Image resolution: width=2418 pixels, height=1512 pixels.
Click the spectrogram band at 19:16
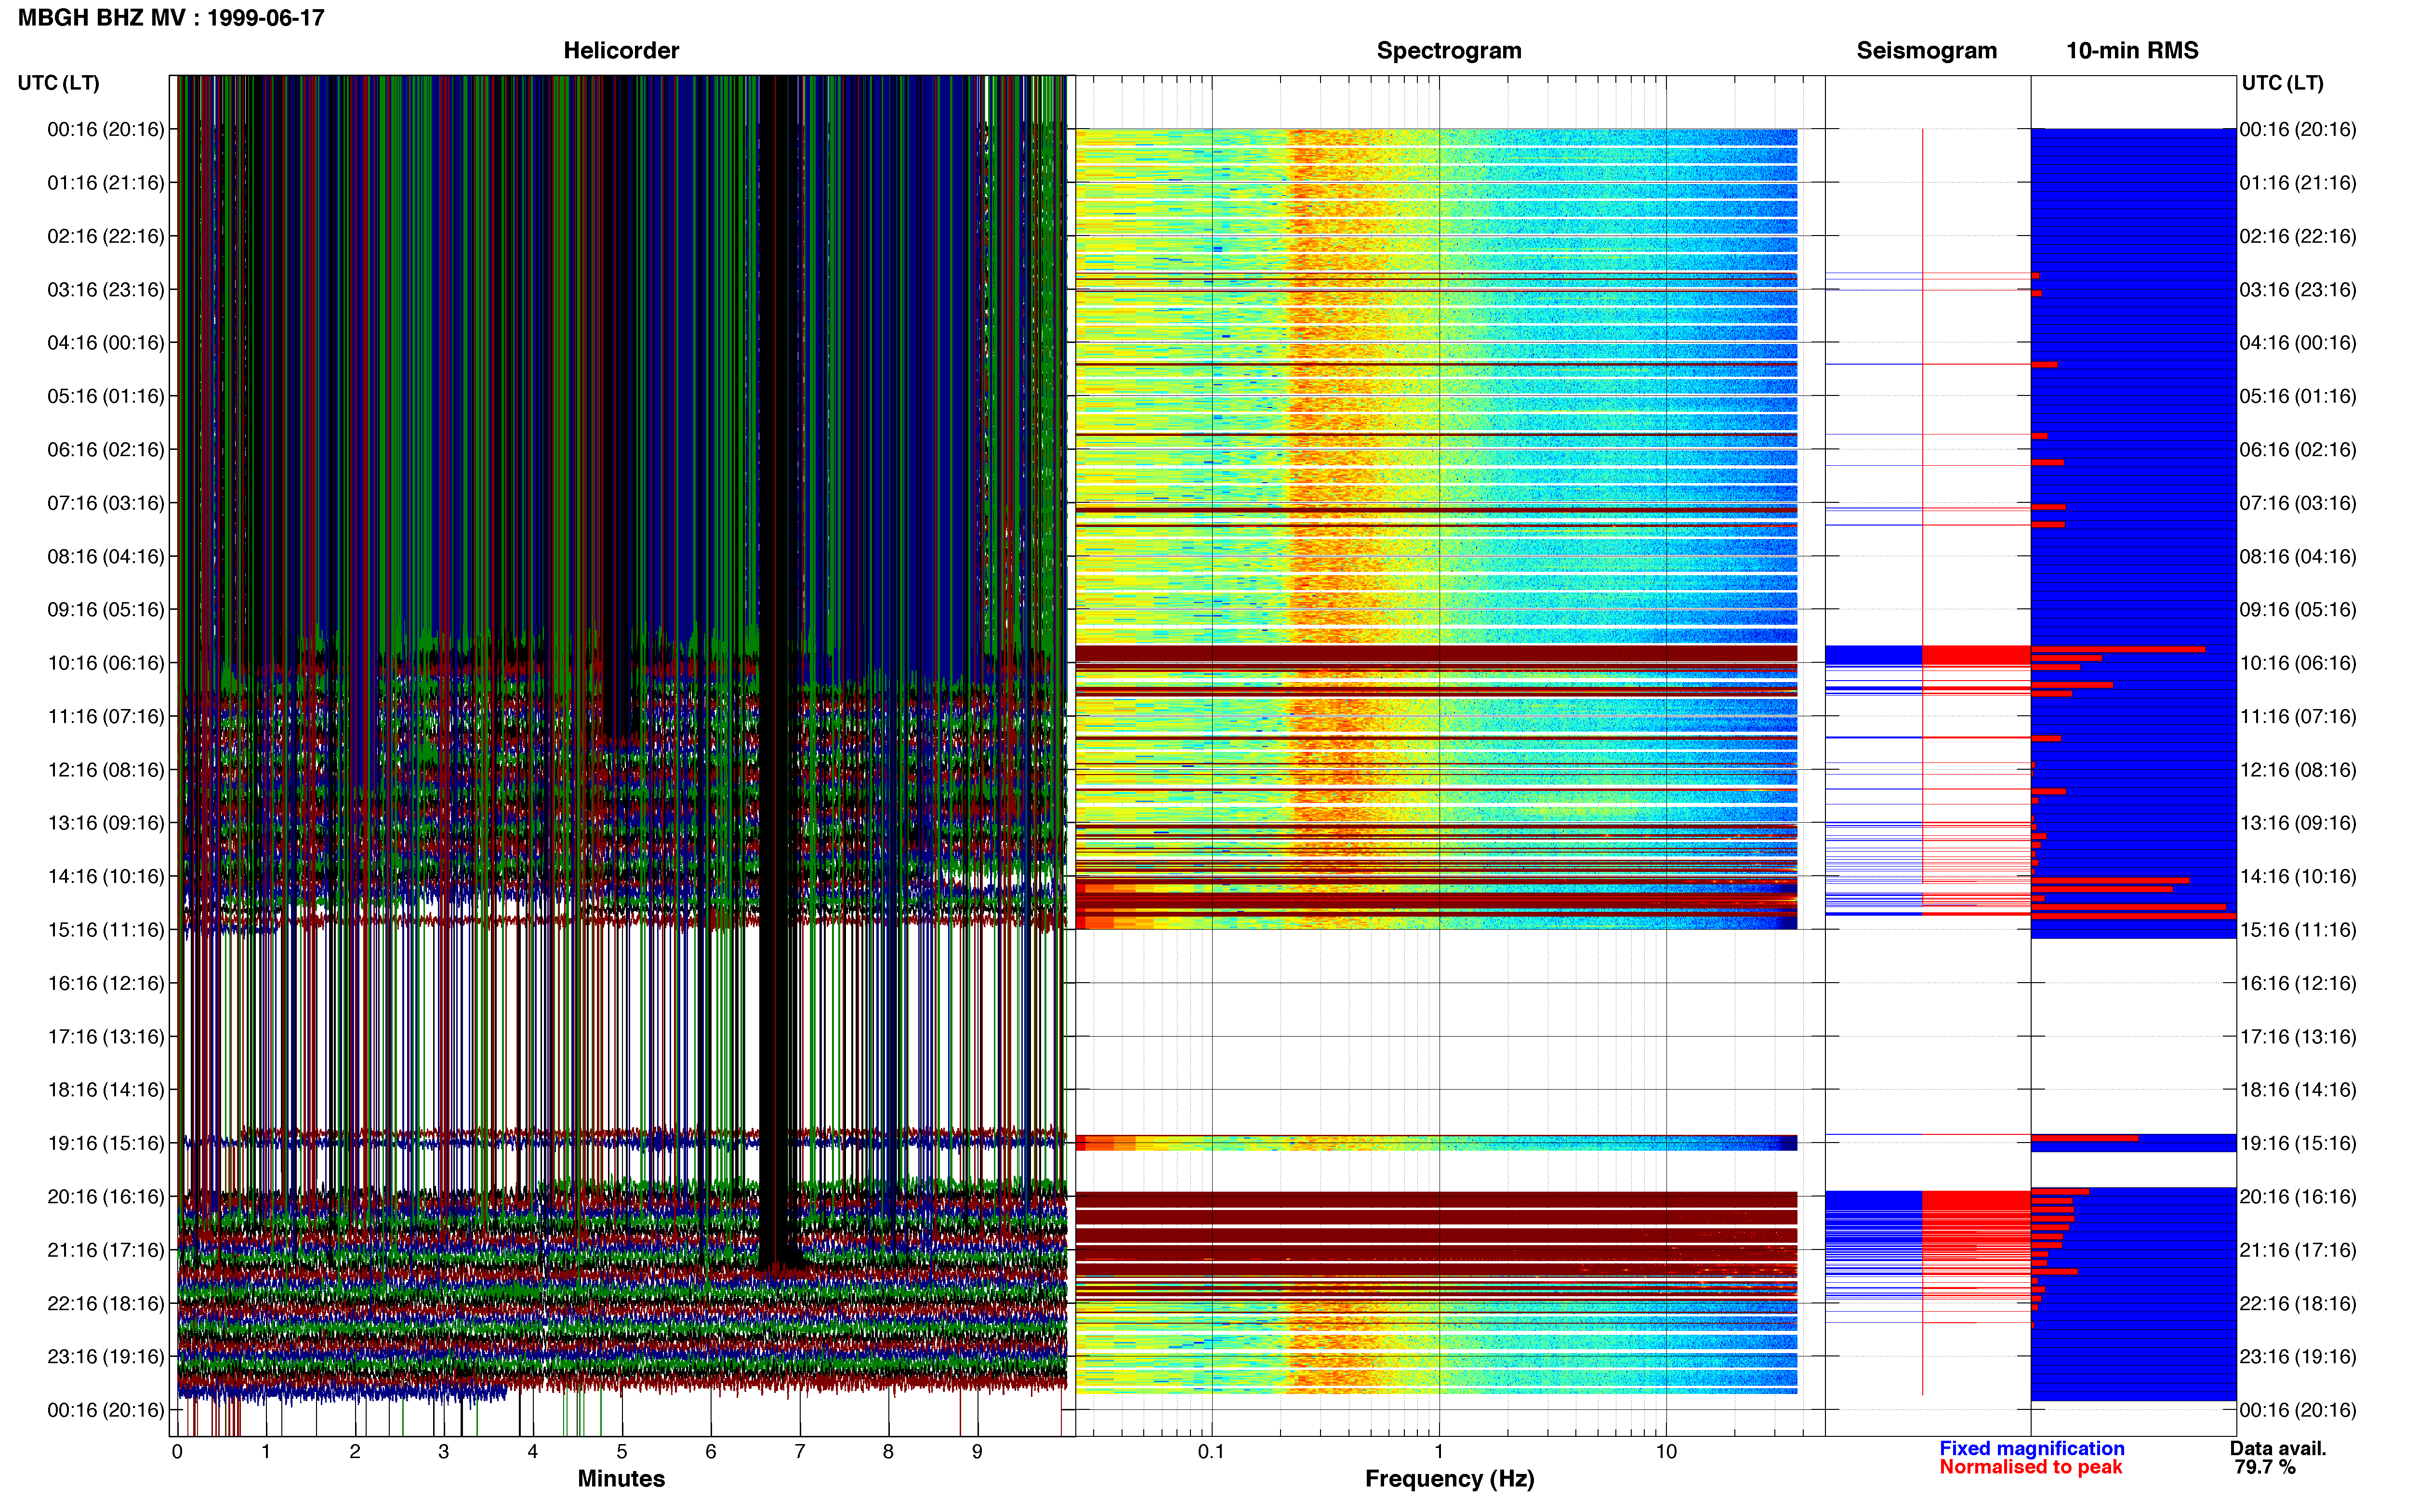1436,1143
